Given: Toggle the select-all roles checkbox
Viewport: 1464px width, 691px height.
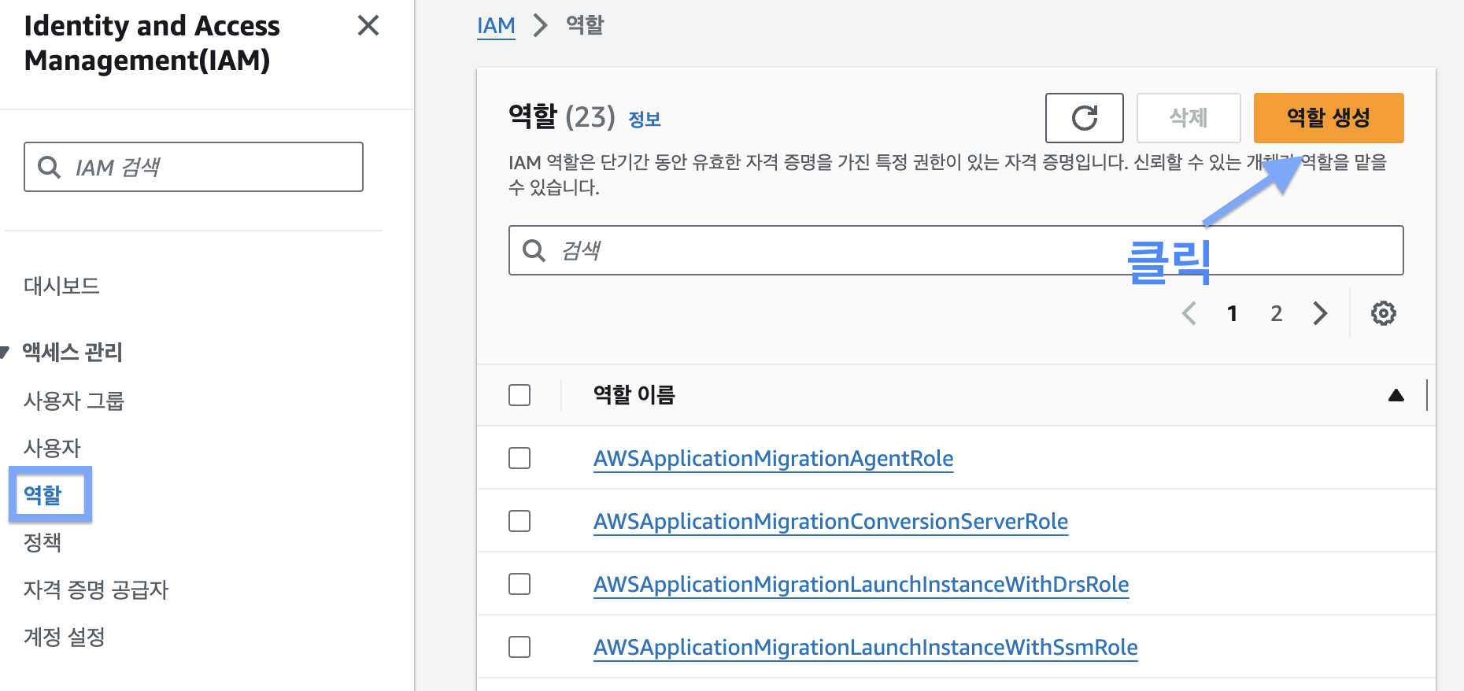Looking at the screenshot, I should pyautogui.click(x=519, y=395).
